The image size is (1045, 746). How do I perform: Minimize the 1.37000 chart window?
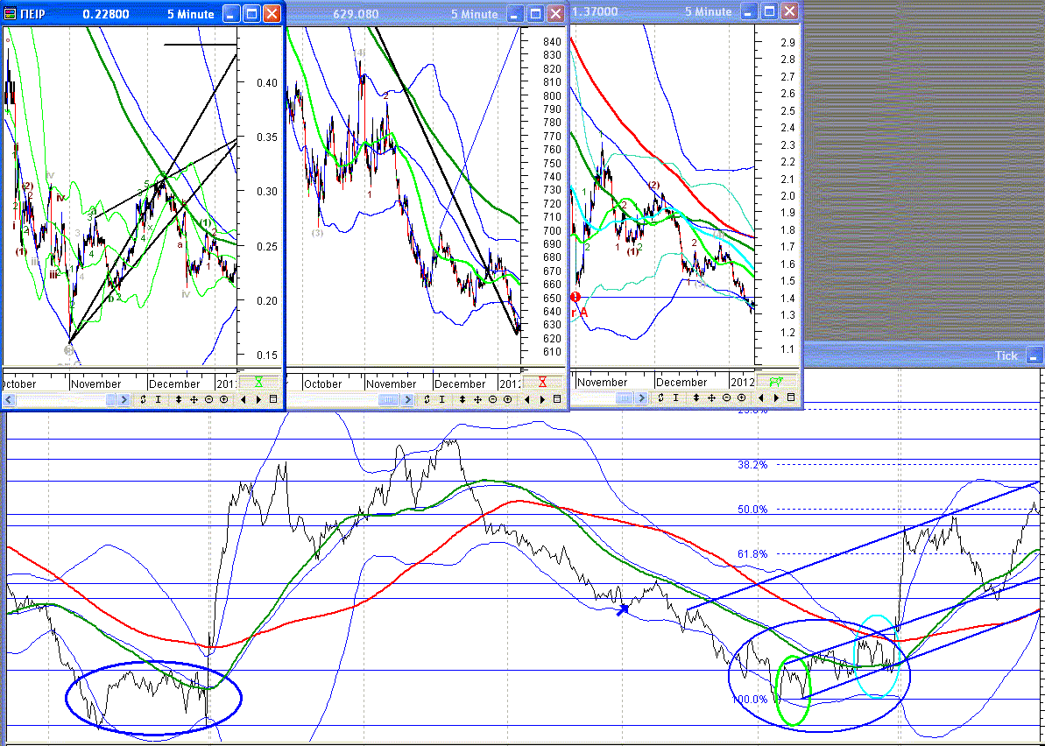coord(750,11)
